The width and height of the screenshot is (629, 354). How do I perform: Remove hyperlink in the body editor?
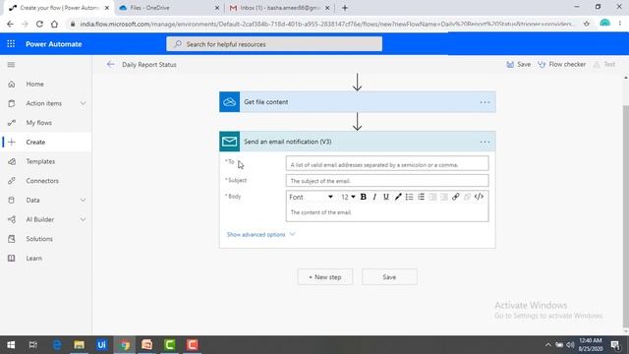coord(468,197)
